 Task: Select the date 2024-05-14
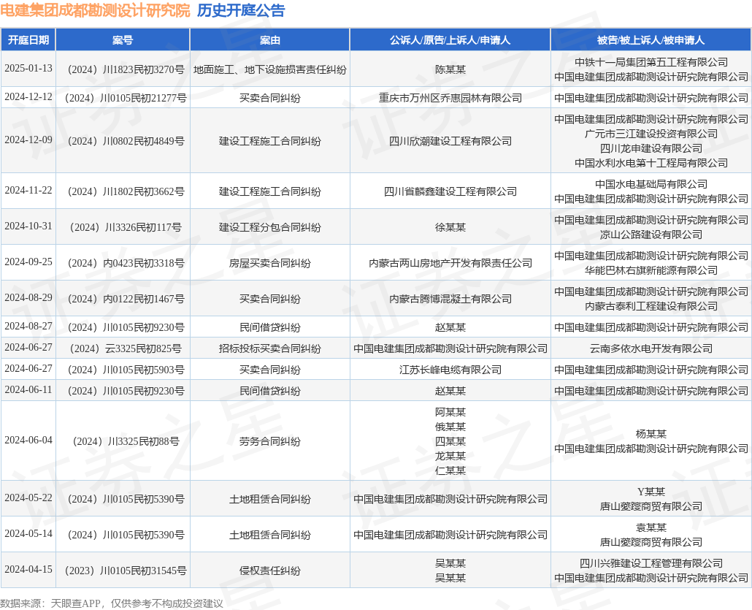point(28,533)
